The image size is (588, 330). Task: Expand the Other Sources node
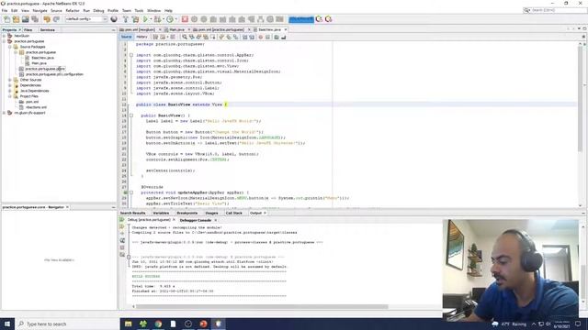10,80
